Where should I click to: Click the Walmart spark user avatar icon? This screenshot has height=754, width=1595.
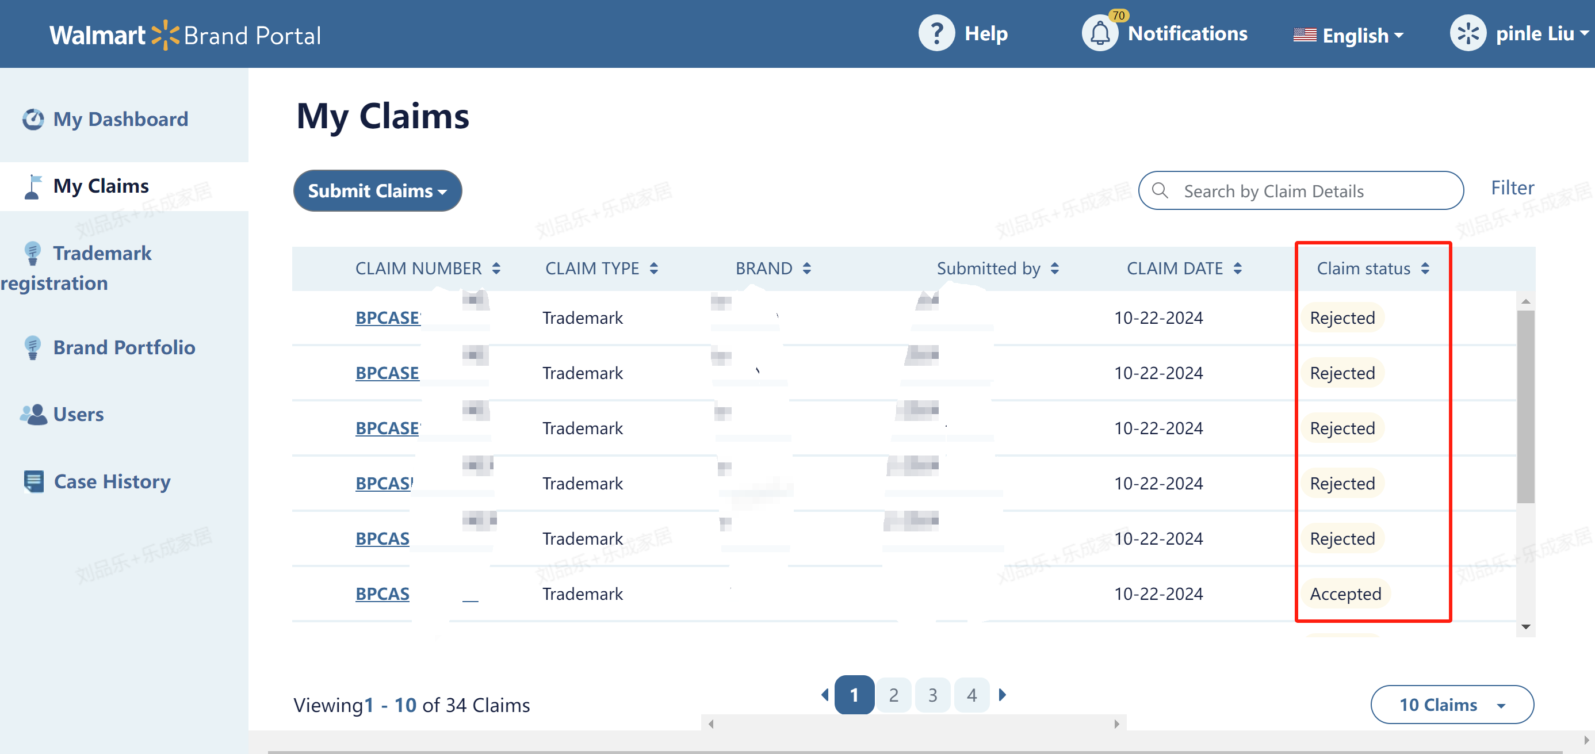(x=1467, y=33)
